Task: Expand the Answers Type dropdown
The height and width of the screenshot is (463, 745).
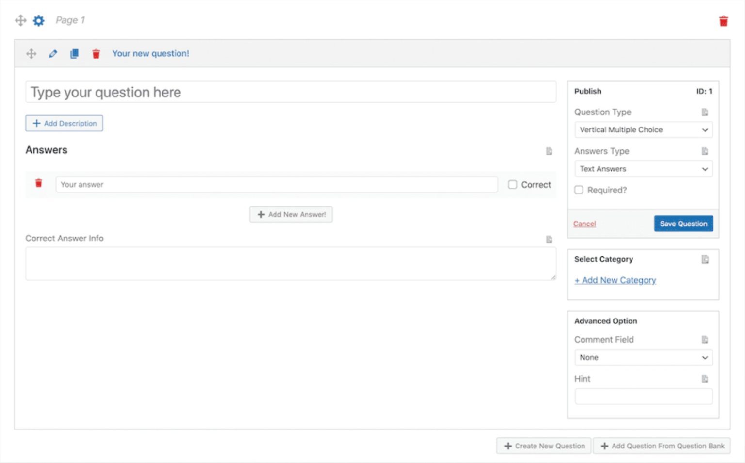Action: [x=643, y=169]
